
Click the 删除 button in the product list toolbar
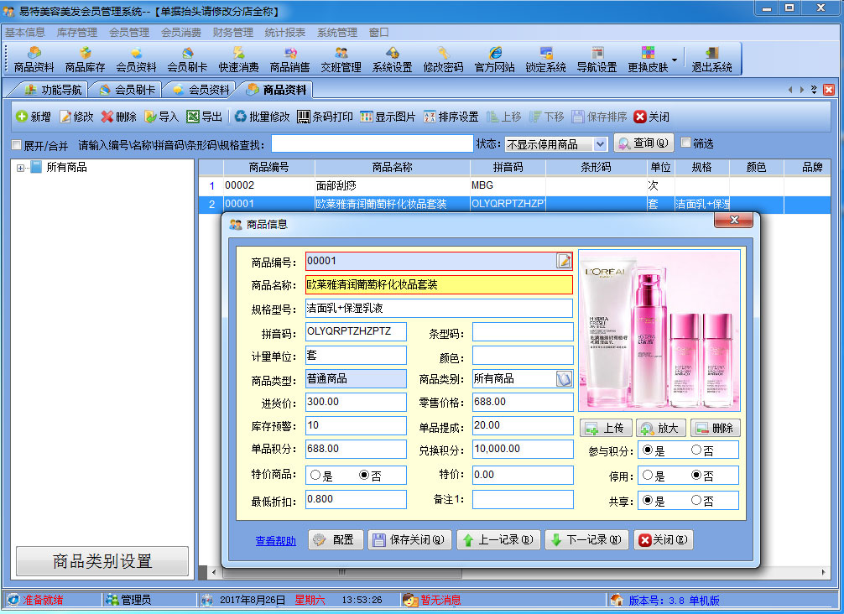click(119, 117)
